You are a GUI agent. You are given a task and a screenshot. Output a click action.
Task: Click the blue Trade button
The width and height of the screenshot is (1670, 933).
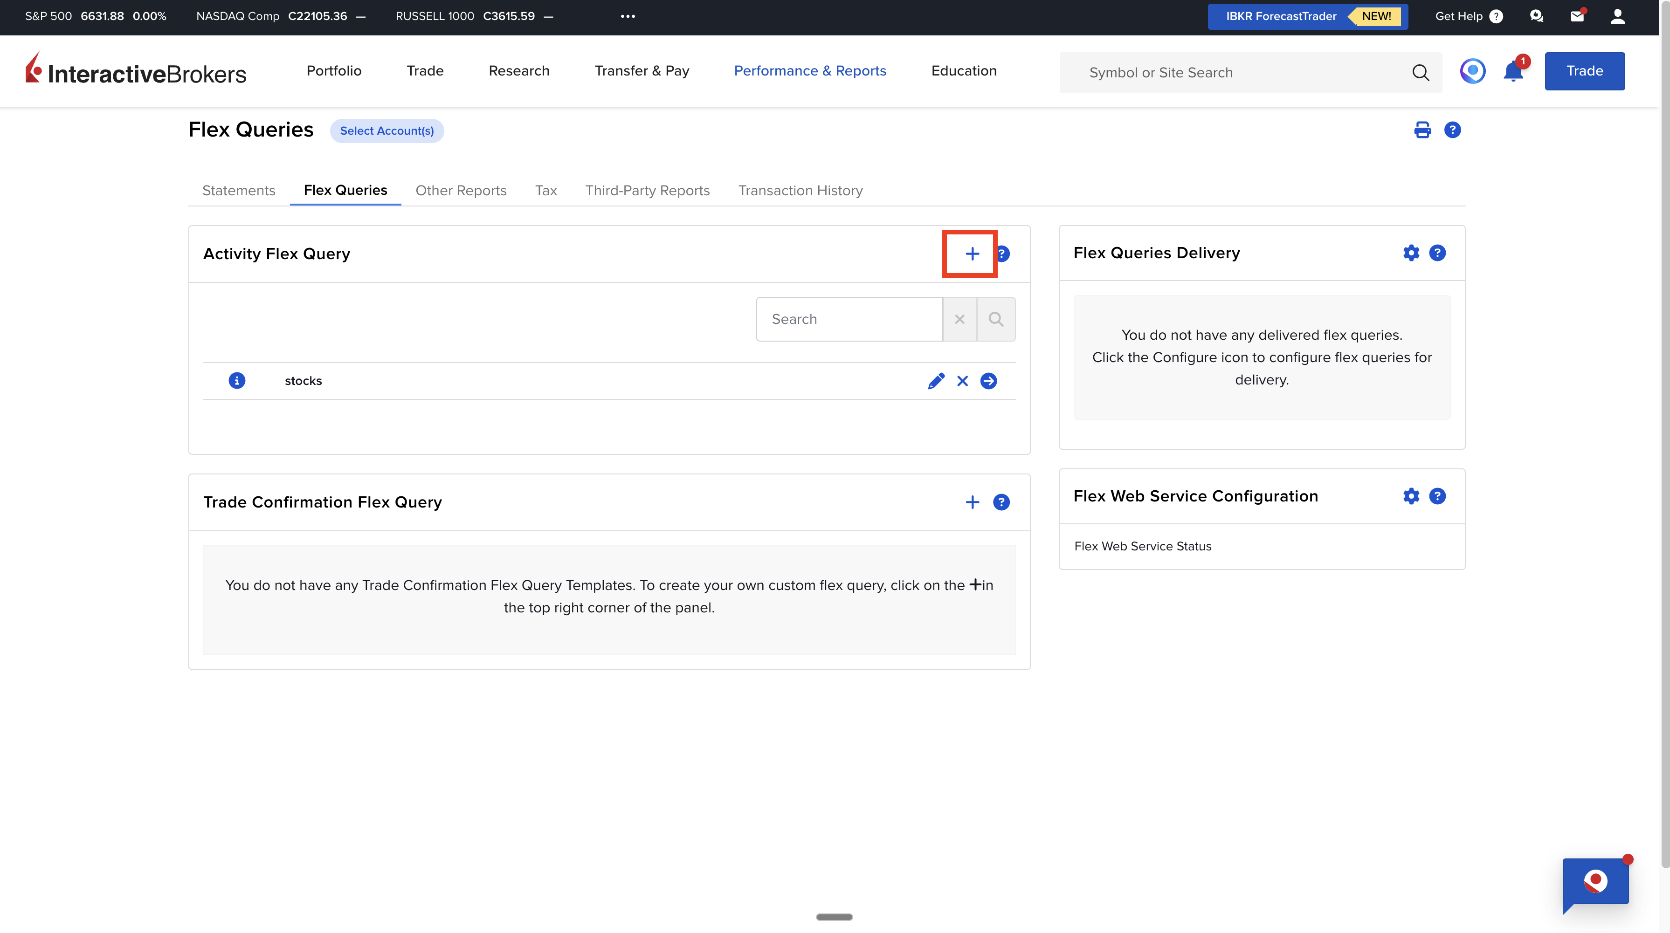(x=1584, y=71)
